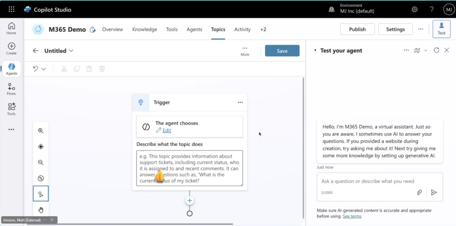This screenshot has width=456, height=226.
Task: Open the app launcher waffle icon
Action: [11, 9]
